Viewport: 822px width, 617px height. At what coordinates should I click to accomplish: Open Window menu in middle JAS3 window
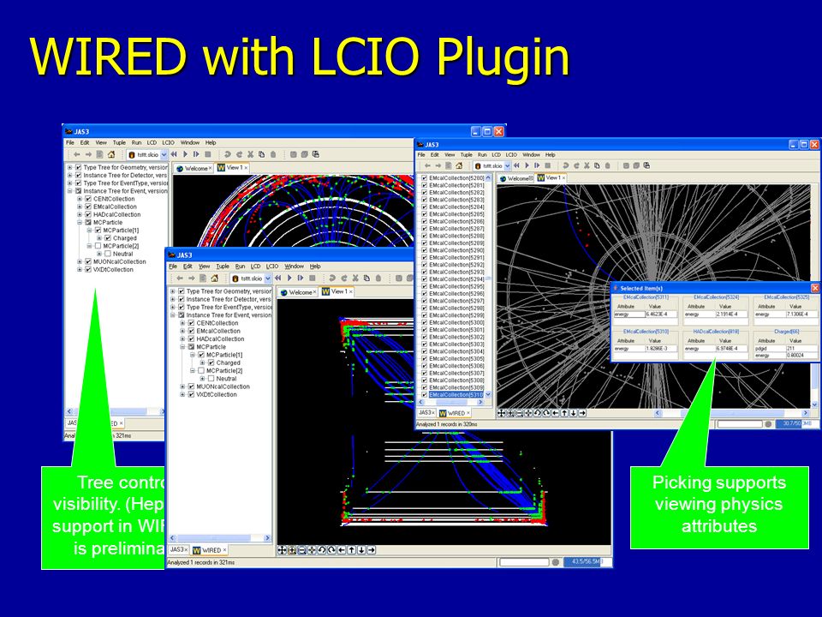tap(294, 266)
